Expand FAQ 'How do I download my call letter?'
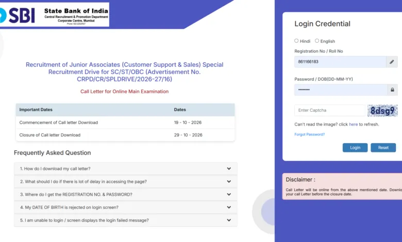 126,168
